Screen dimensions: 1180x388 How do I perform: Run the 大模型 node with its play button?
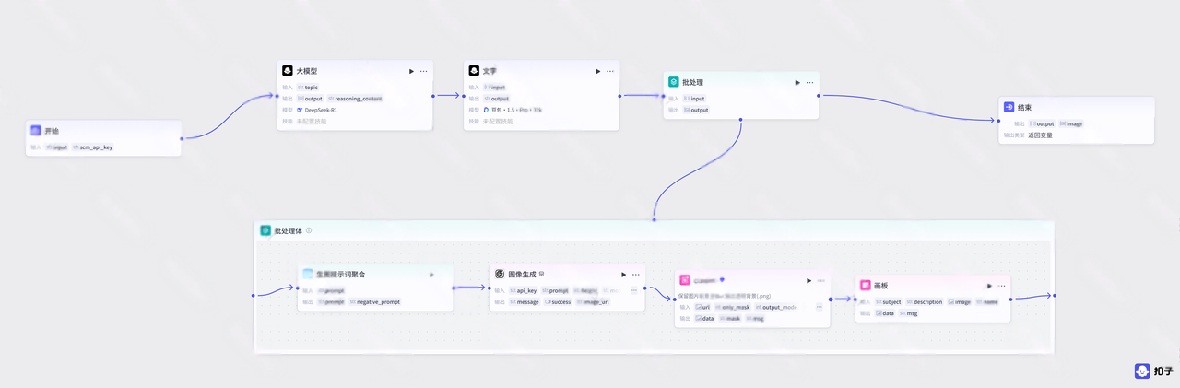(411, 71)
